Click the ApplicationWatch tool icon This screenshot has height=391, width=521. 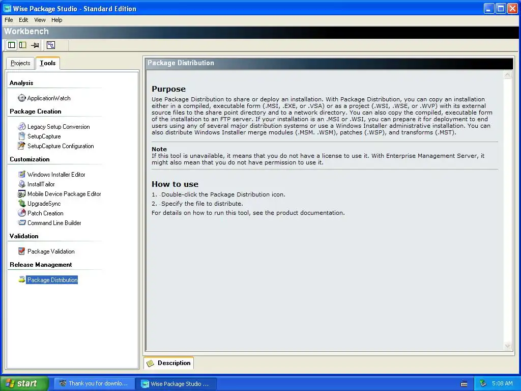(x=21, y=98)
